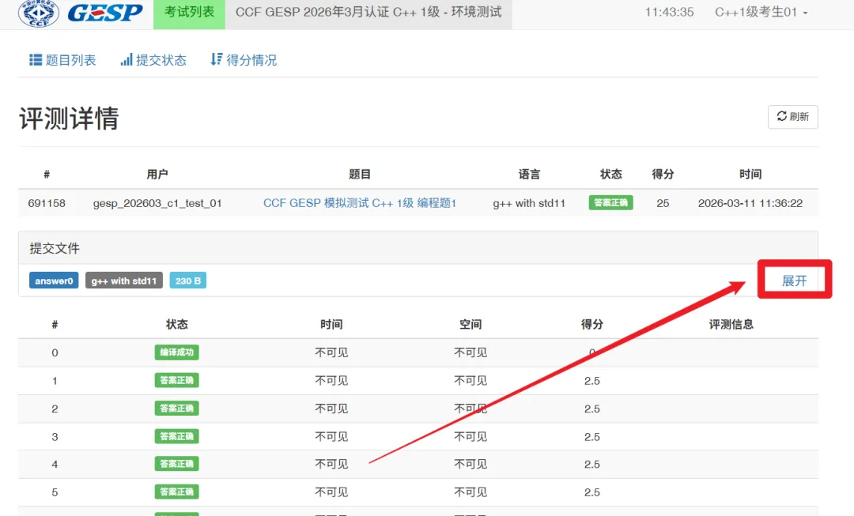Viewport: 854px width, 516px height.
Task: Click the 2.5 score in test row 1
Action: [x=592, y=380]
